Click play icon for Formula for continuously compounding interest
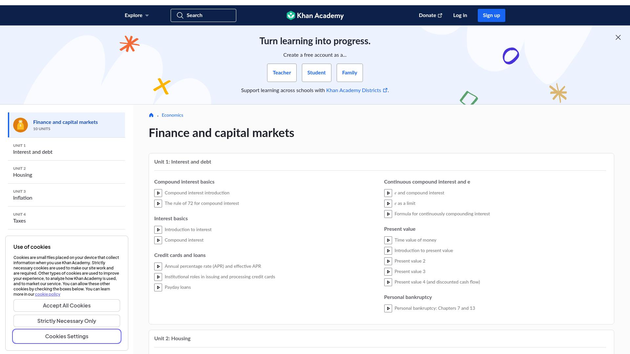The height and width of the screenshot is (354, 630). [x=388, y=214]
